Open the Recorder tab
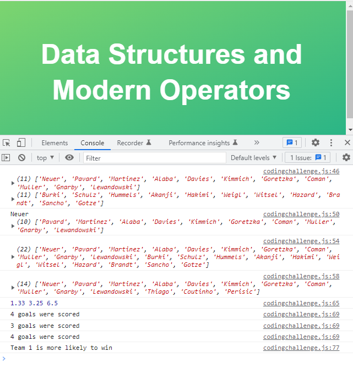353x379 pixels. [x=134, y=143]
